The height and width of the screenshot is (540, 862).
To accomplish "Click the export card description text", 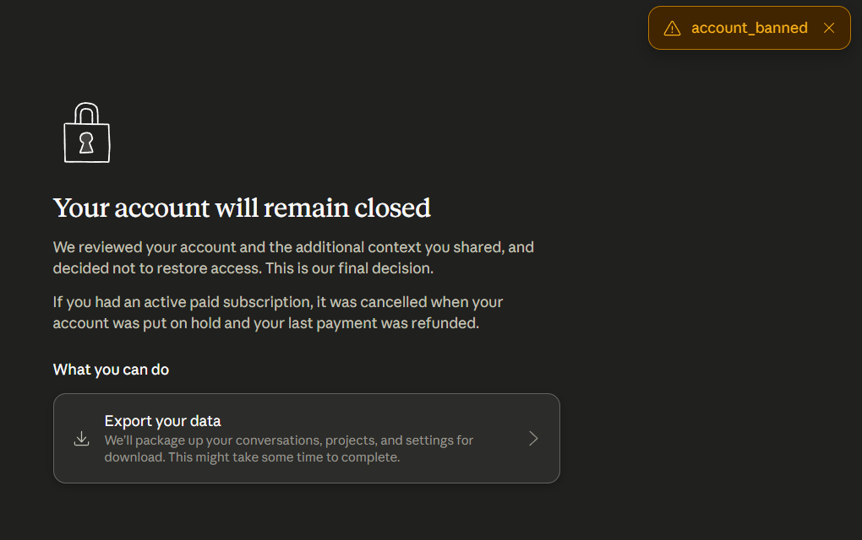I will (x=289, y=449).
